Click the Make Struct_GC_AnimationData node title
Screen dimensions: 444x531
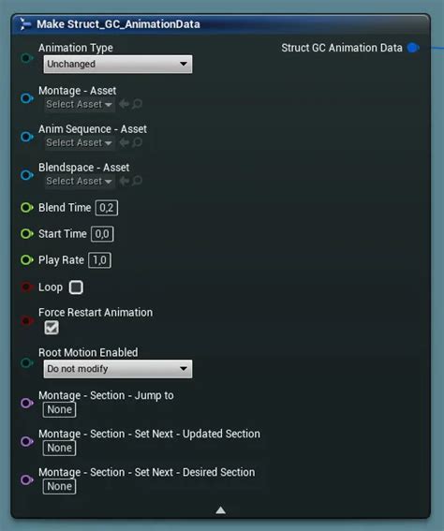click(x=118, y=24)
